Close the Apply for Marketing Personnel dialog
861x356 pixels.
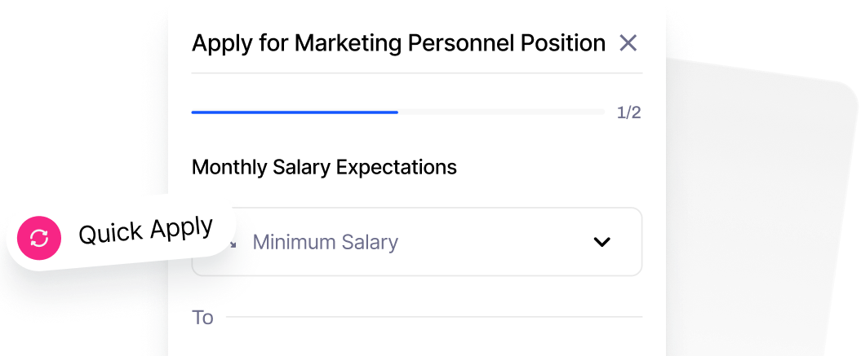[x=628, y=43]
